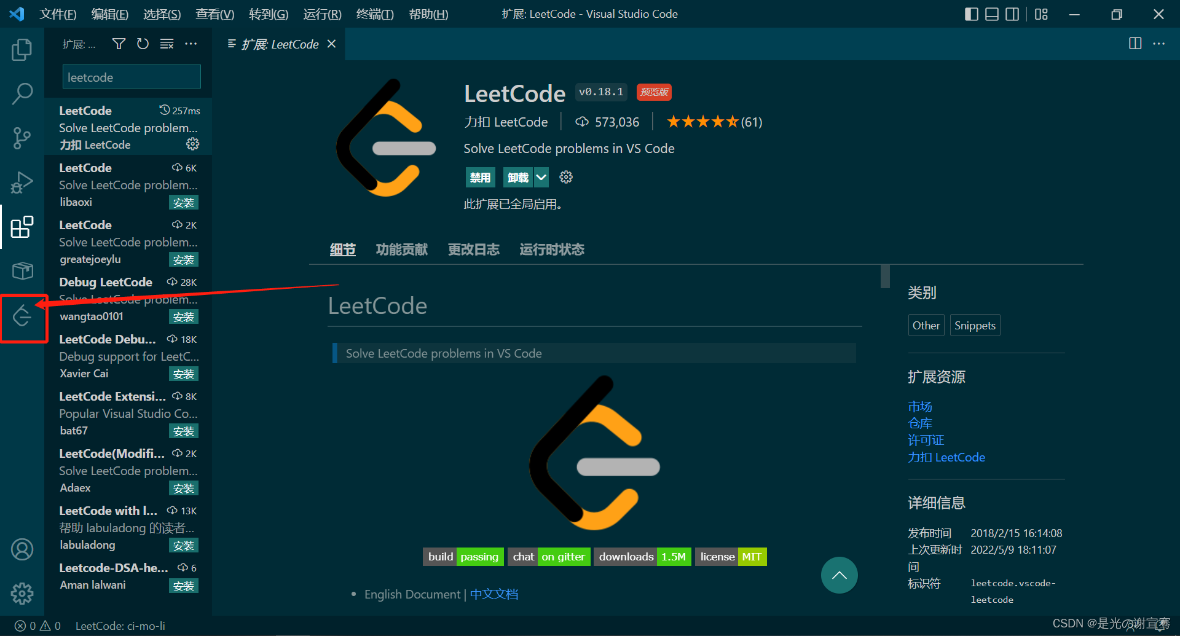The width and height of the screenshot is (1180, 636).
Task: Toggle bottom panel layout icon
Action: (992, 14)
